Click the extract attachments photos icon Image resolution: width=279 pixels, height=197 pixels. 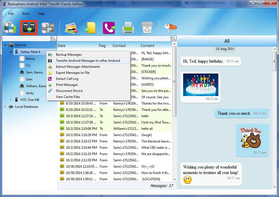click(x=71, y=28)
